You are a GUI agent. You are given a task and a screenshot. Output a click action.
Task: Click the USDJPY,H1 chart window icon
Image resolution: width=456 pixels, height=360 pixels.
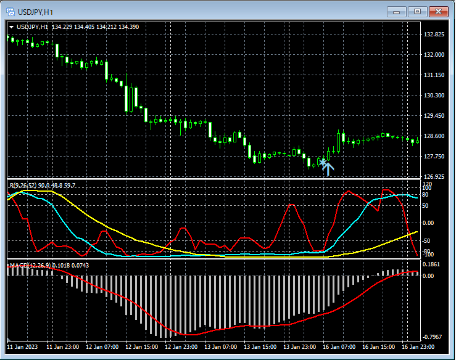point(10,12)
